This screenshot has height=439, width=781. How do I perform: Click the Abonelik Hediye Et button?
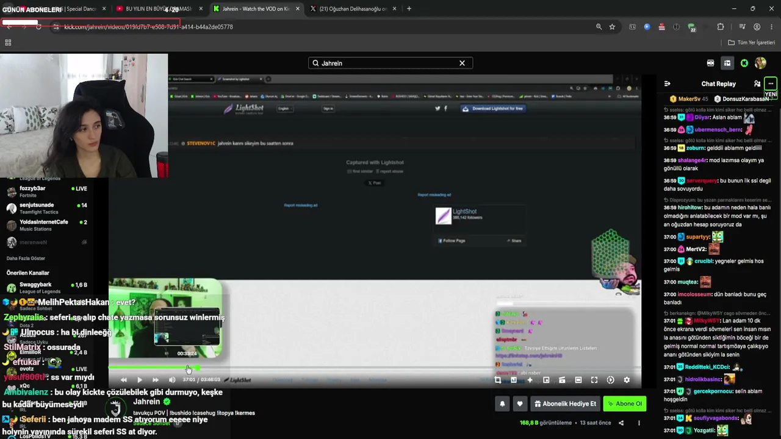(x=565, y=404)
